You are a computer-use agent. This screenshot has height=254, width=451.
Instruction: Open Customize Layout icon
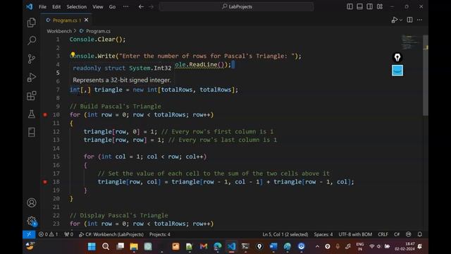380,6
